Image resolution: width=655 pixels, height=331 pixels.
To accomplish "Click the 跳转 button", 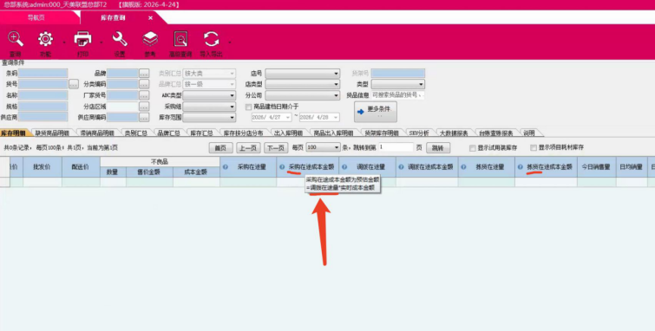I will click(438, 148).
